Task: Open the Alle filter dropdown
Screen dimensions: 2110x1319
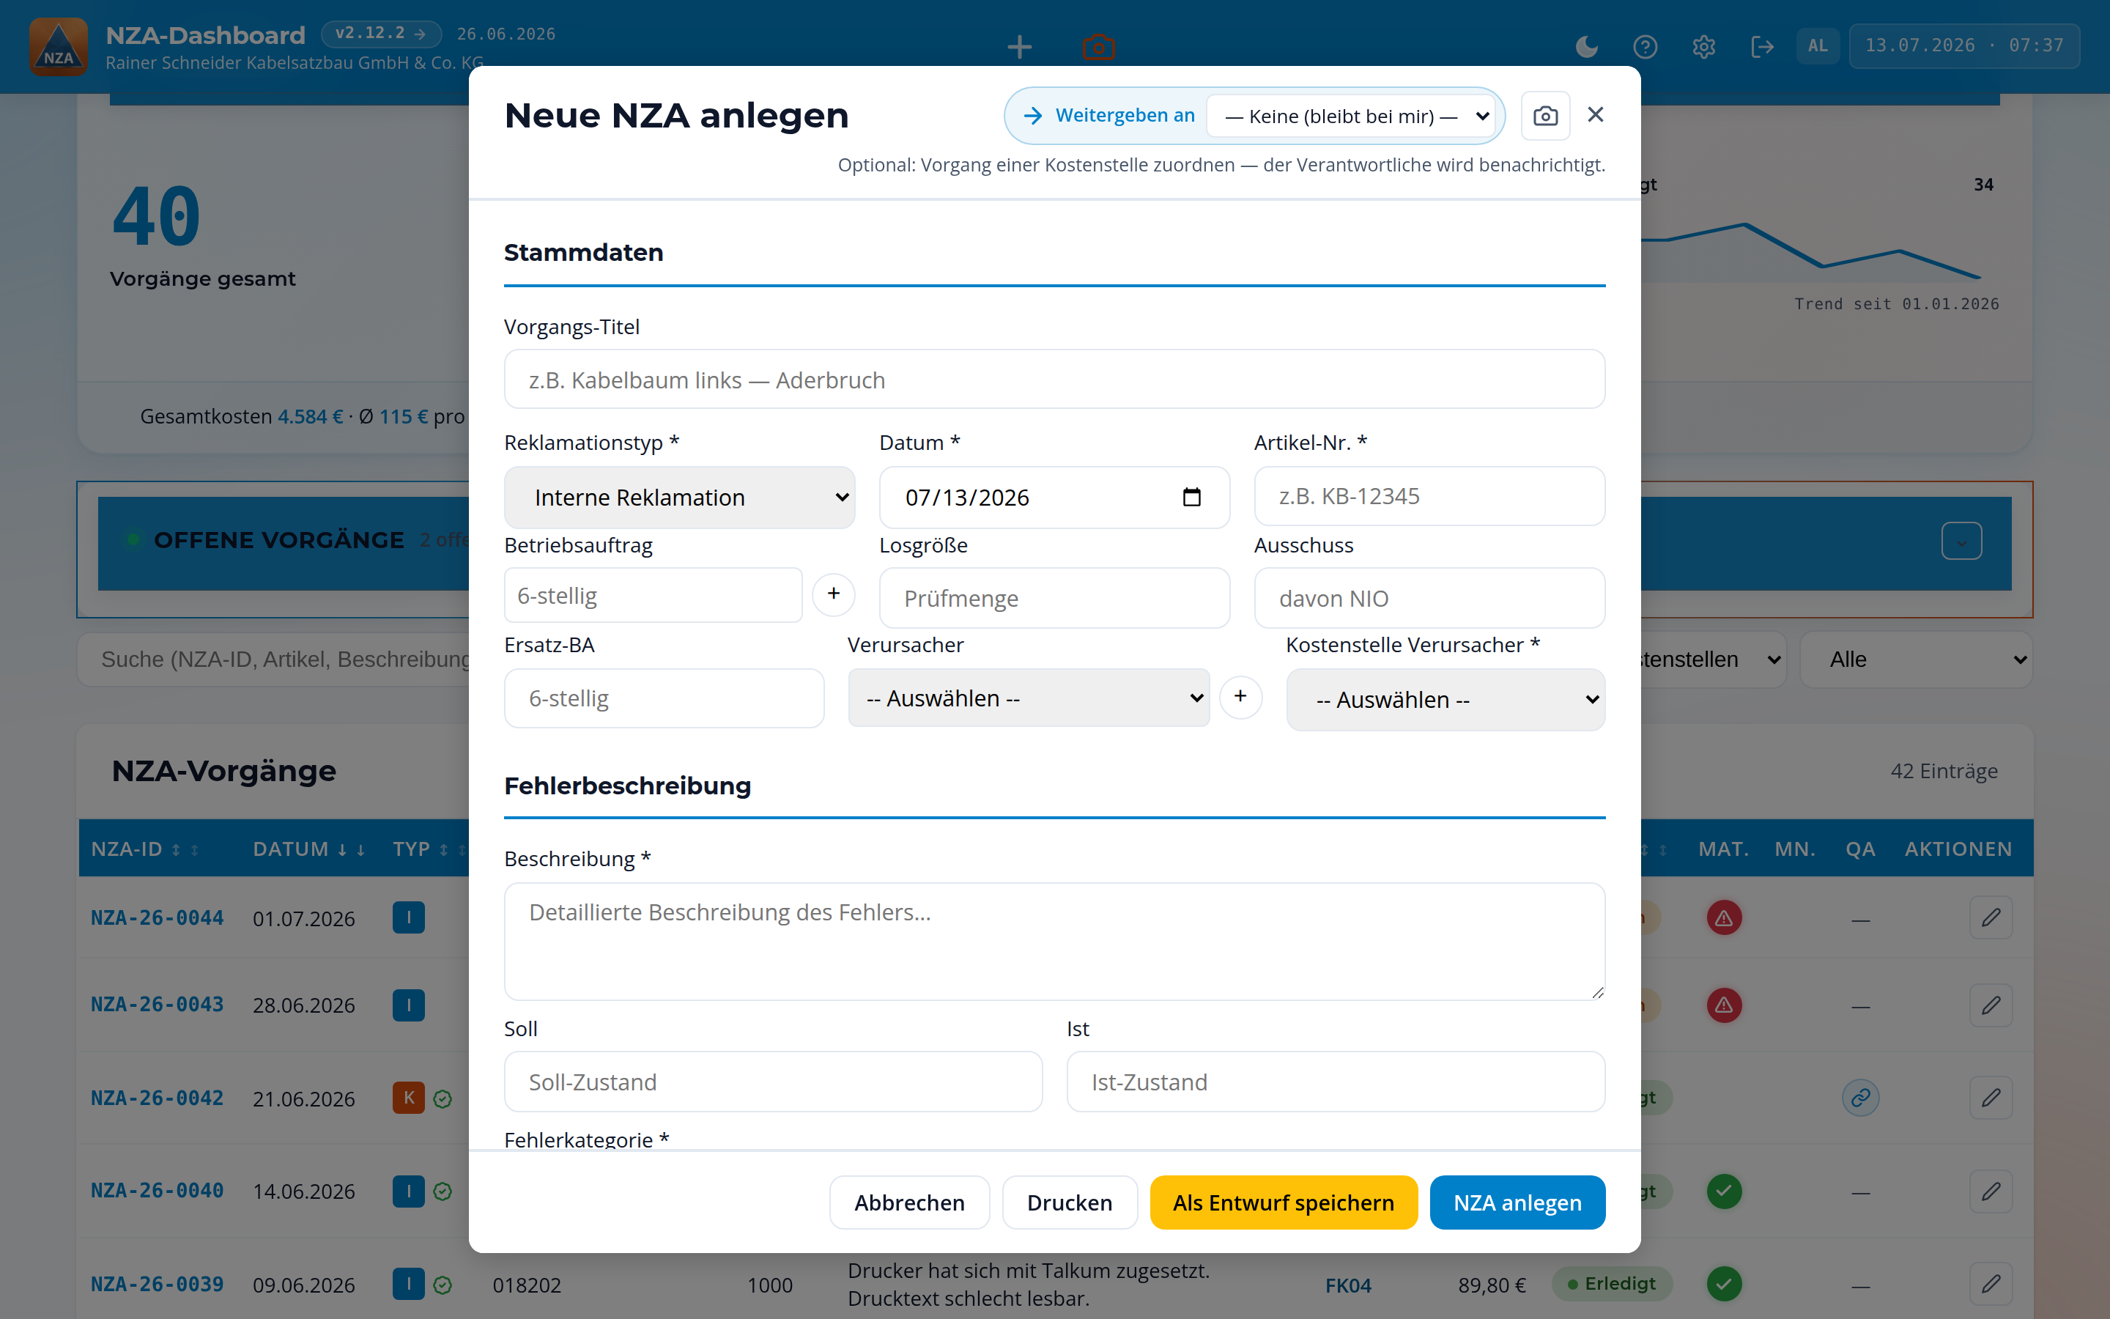Action: 1917,659
